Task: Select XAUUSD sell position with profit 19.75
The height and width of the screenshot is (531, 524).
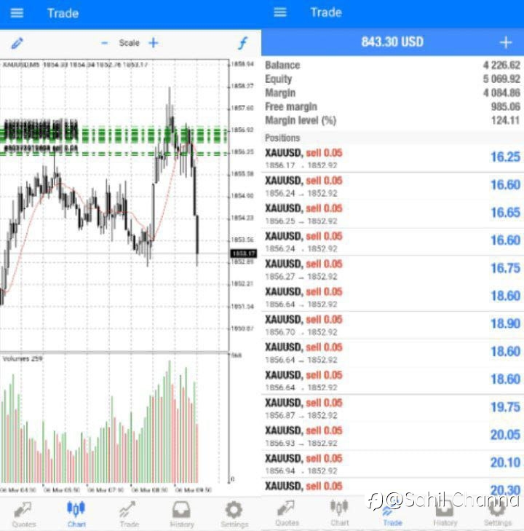Action: 393,409
